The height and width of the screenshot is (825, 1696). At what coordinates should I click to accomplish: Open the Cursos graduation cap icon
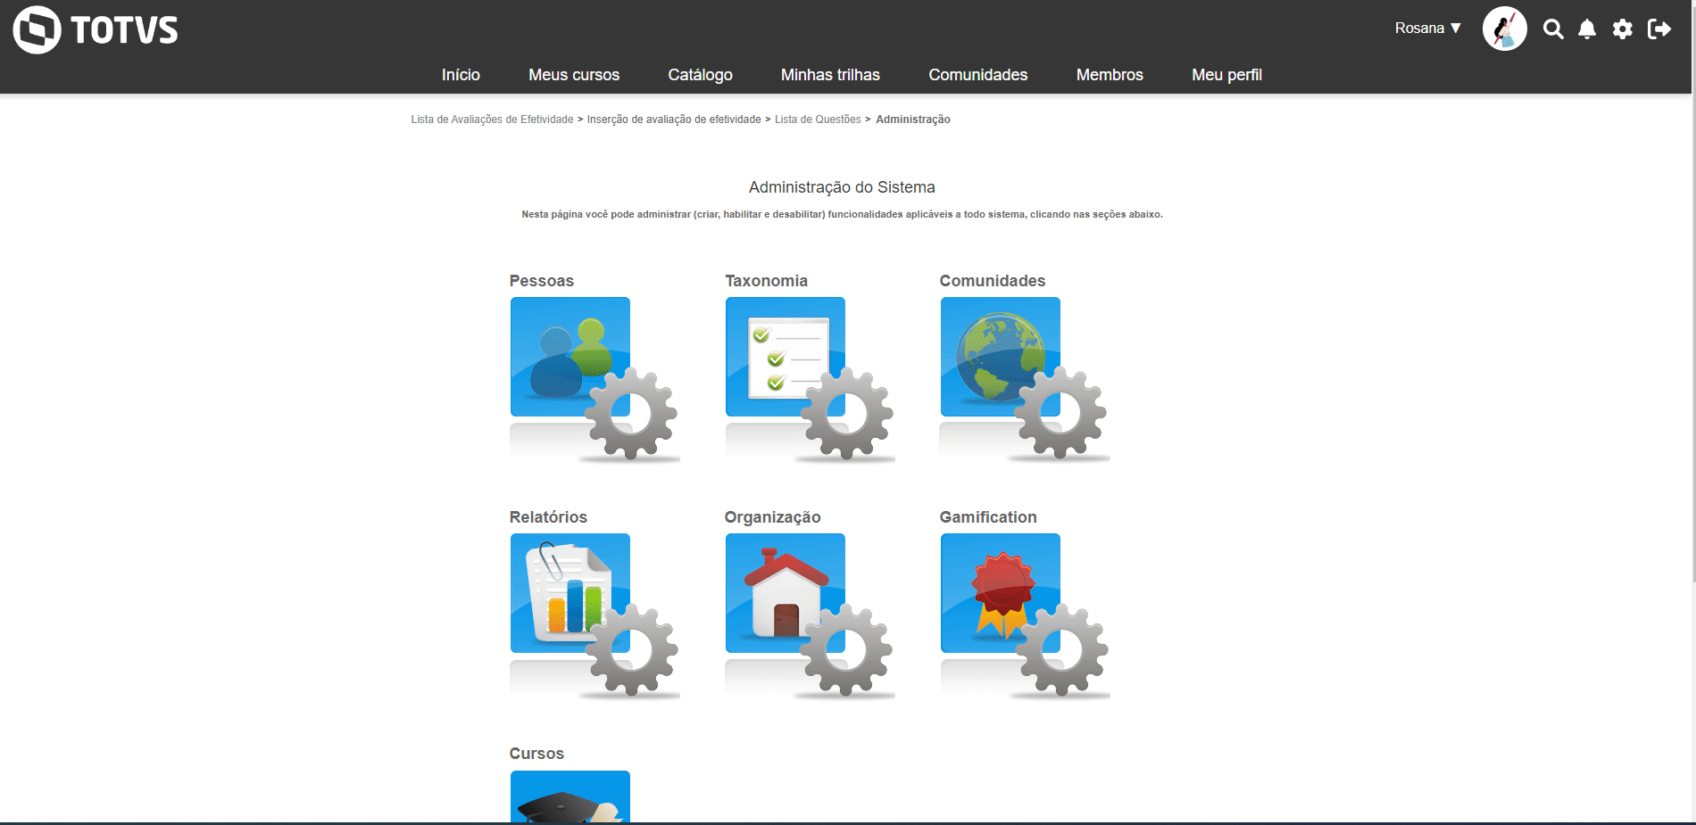pyautogui.click(x=570, y=796)
